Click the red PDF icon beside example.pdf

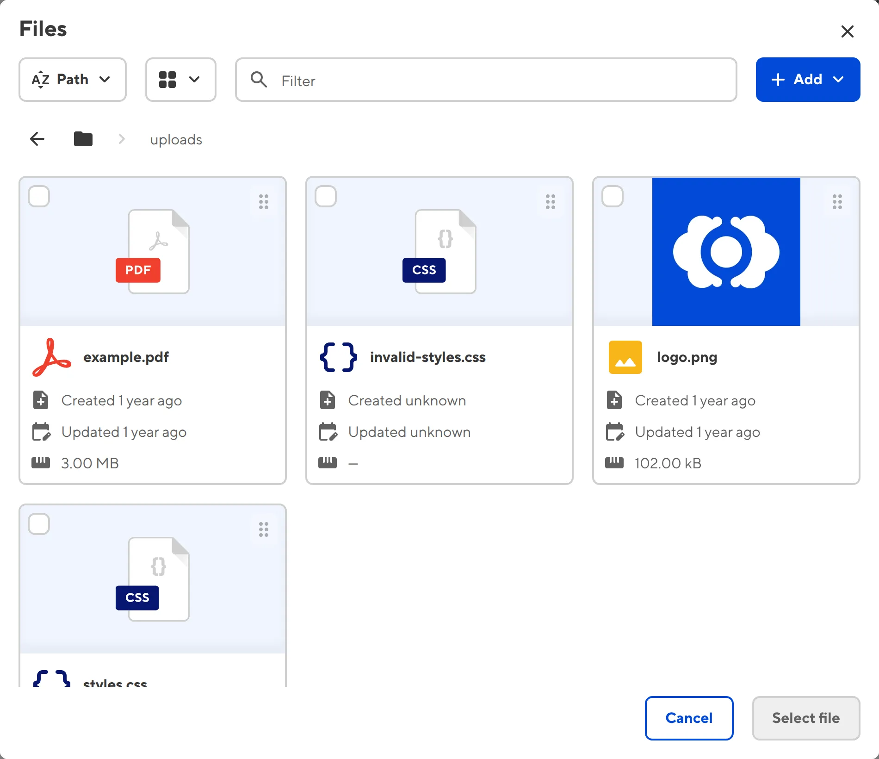coord(52,357)
